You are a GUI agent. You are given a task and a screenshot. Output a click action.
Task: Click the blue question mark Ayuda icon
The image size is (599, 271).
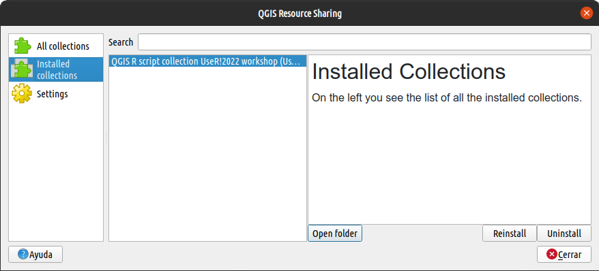click(23, 254)
